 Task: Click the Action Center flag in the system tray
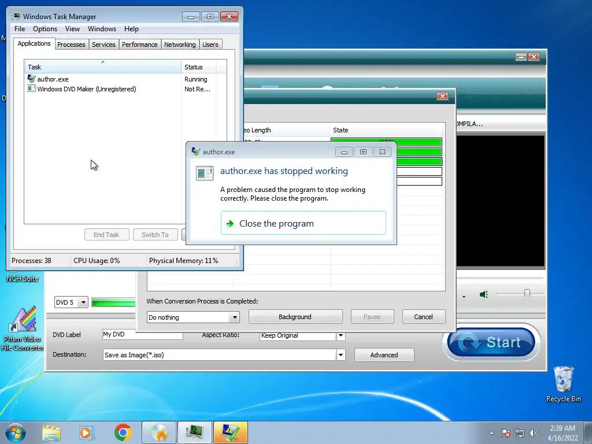(x=506, y=433)
